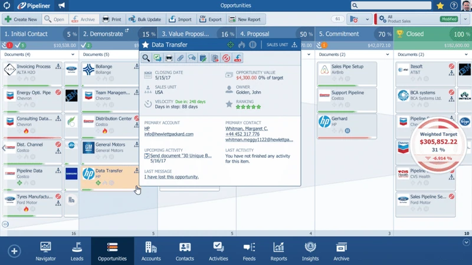Click the New Report button
Screen dimensions: 472x265
coord(245,19)
